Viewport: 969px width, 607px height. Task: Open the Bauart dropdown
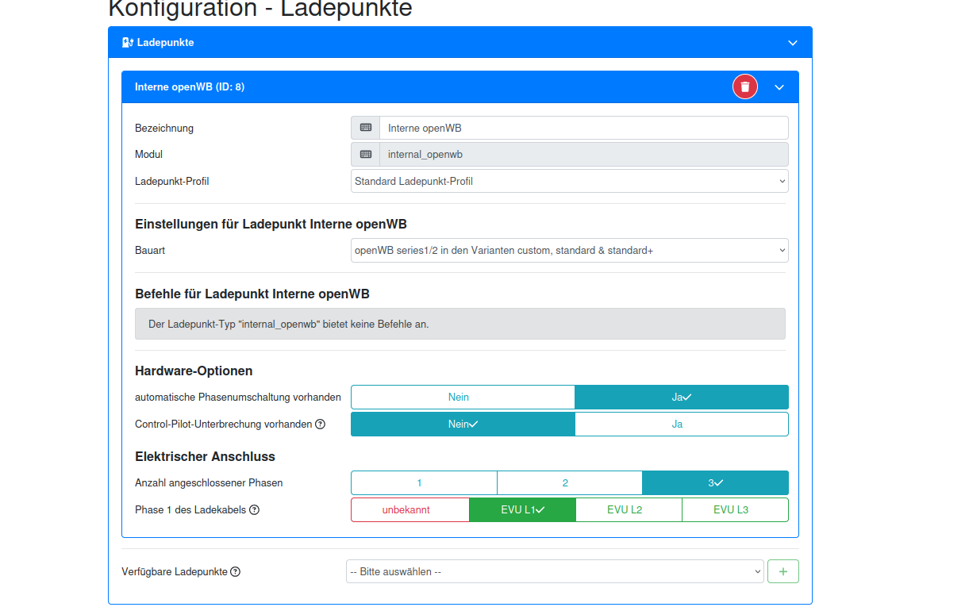[570, 251]
